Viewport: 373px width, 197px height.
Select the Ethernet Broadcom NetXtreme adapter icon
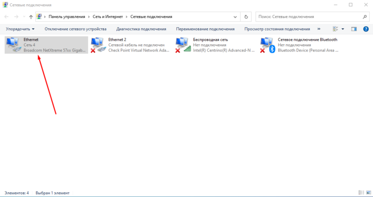point(13,45)
